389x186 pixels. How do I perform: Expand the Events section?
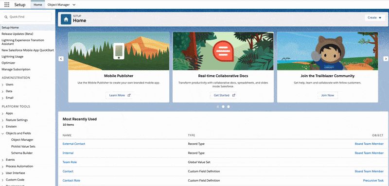[x=3, y=160]
